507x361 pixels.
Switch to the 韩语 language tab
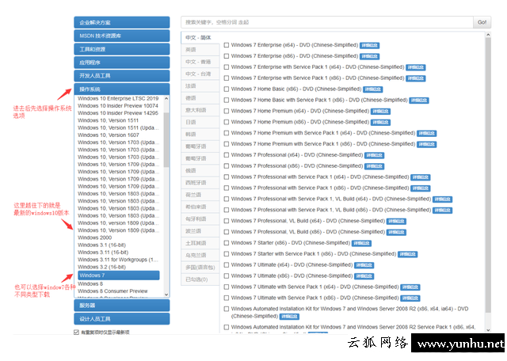(x=200, y=134)
